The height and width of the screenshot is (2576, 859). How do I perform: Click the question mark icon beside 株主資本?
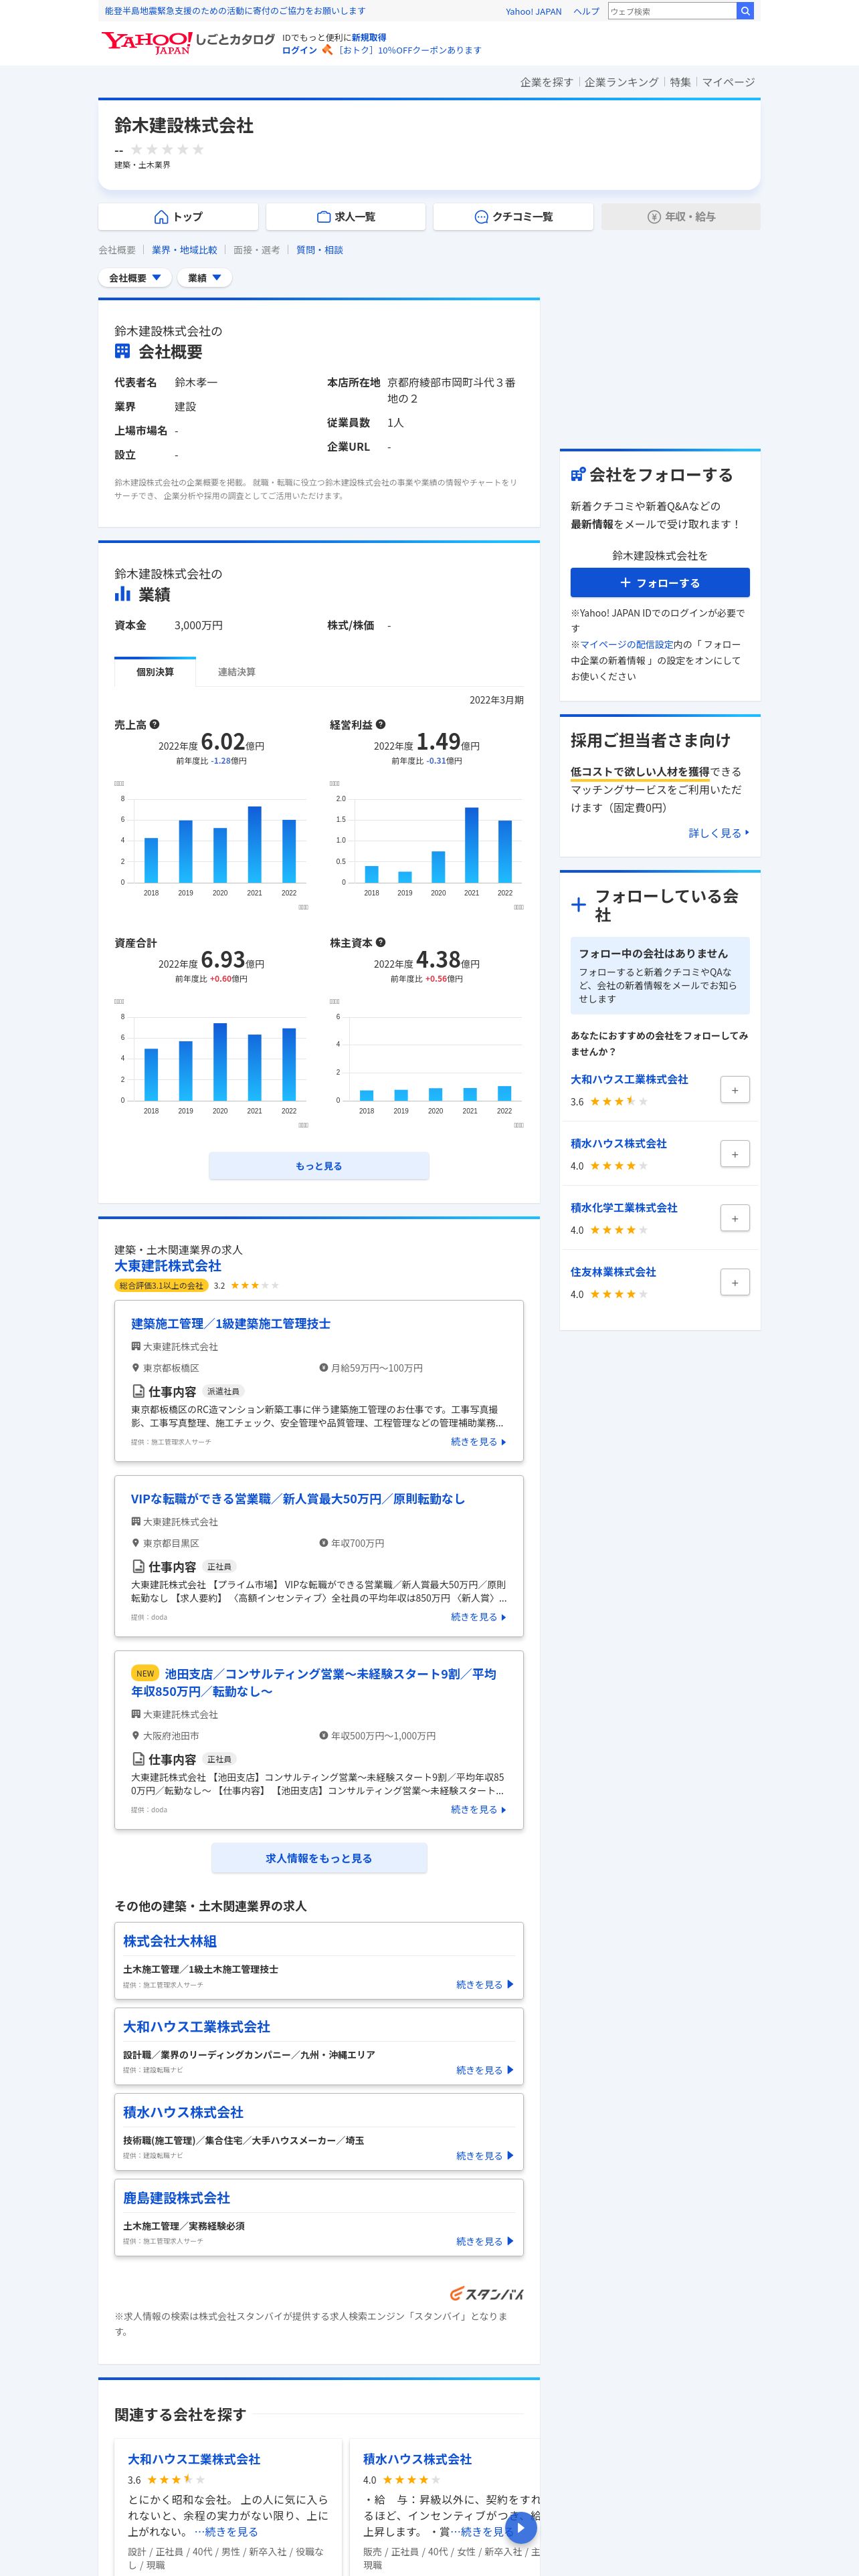tap(381, 942)
